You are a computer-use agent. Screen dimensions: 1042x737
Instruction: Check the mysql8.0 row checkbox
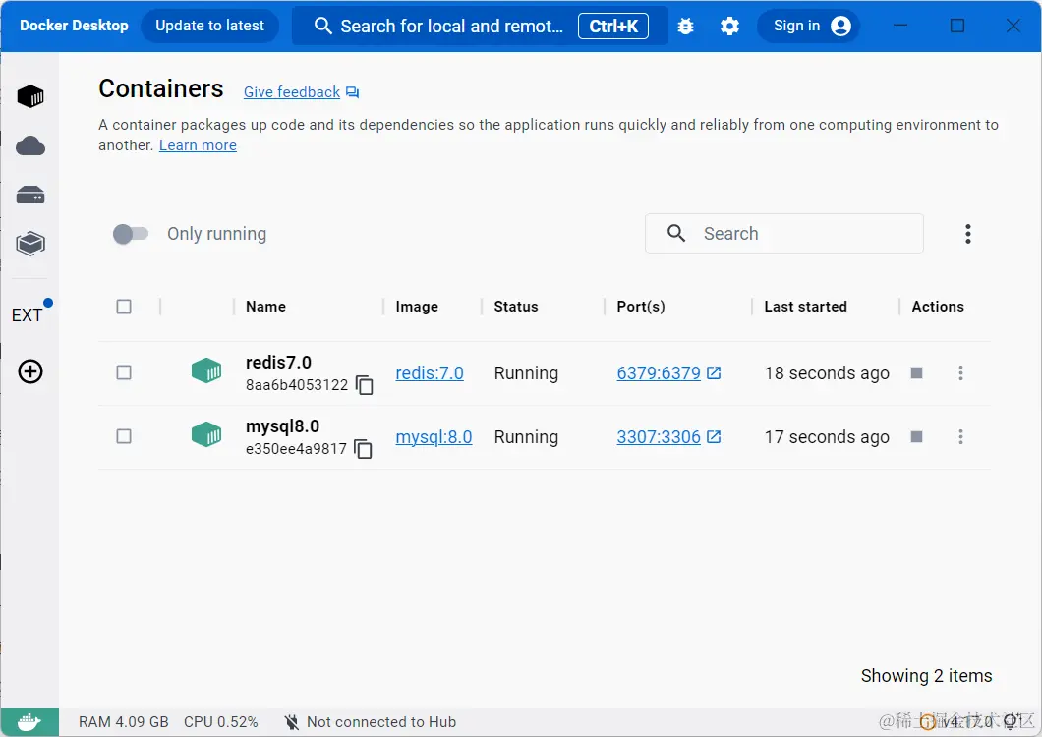124,436
